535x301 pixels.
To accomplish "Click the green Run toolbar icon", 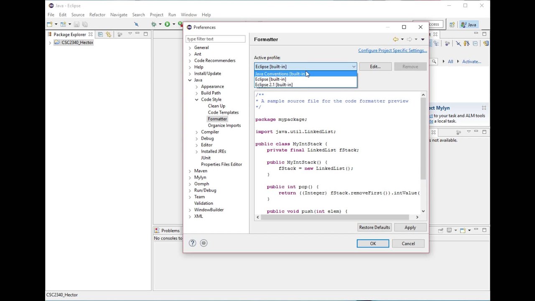I will coord(167,24).
